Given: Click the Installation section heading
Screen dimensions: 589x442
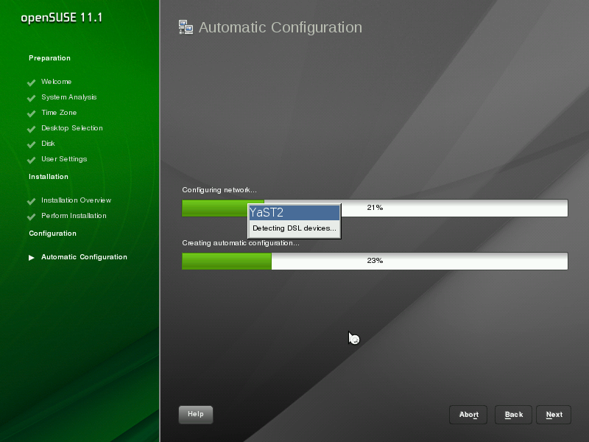Looking at the screenshot, I should [x=49, y=177].
